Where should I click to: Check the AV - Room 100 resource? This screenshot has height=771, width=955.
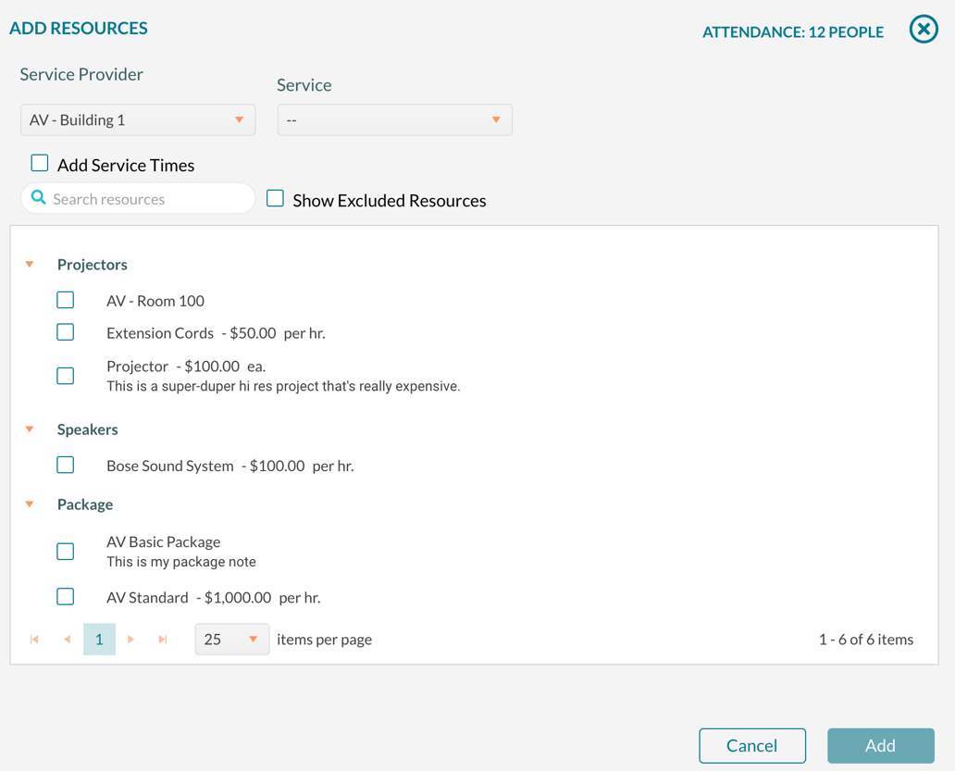65,300
